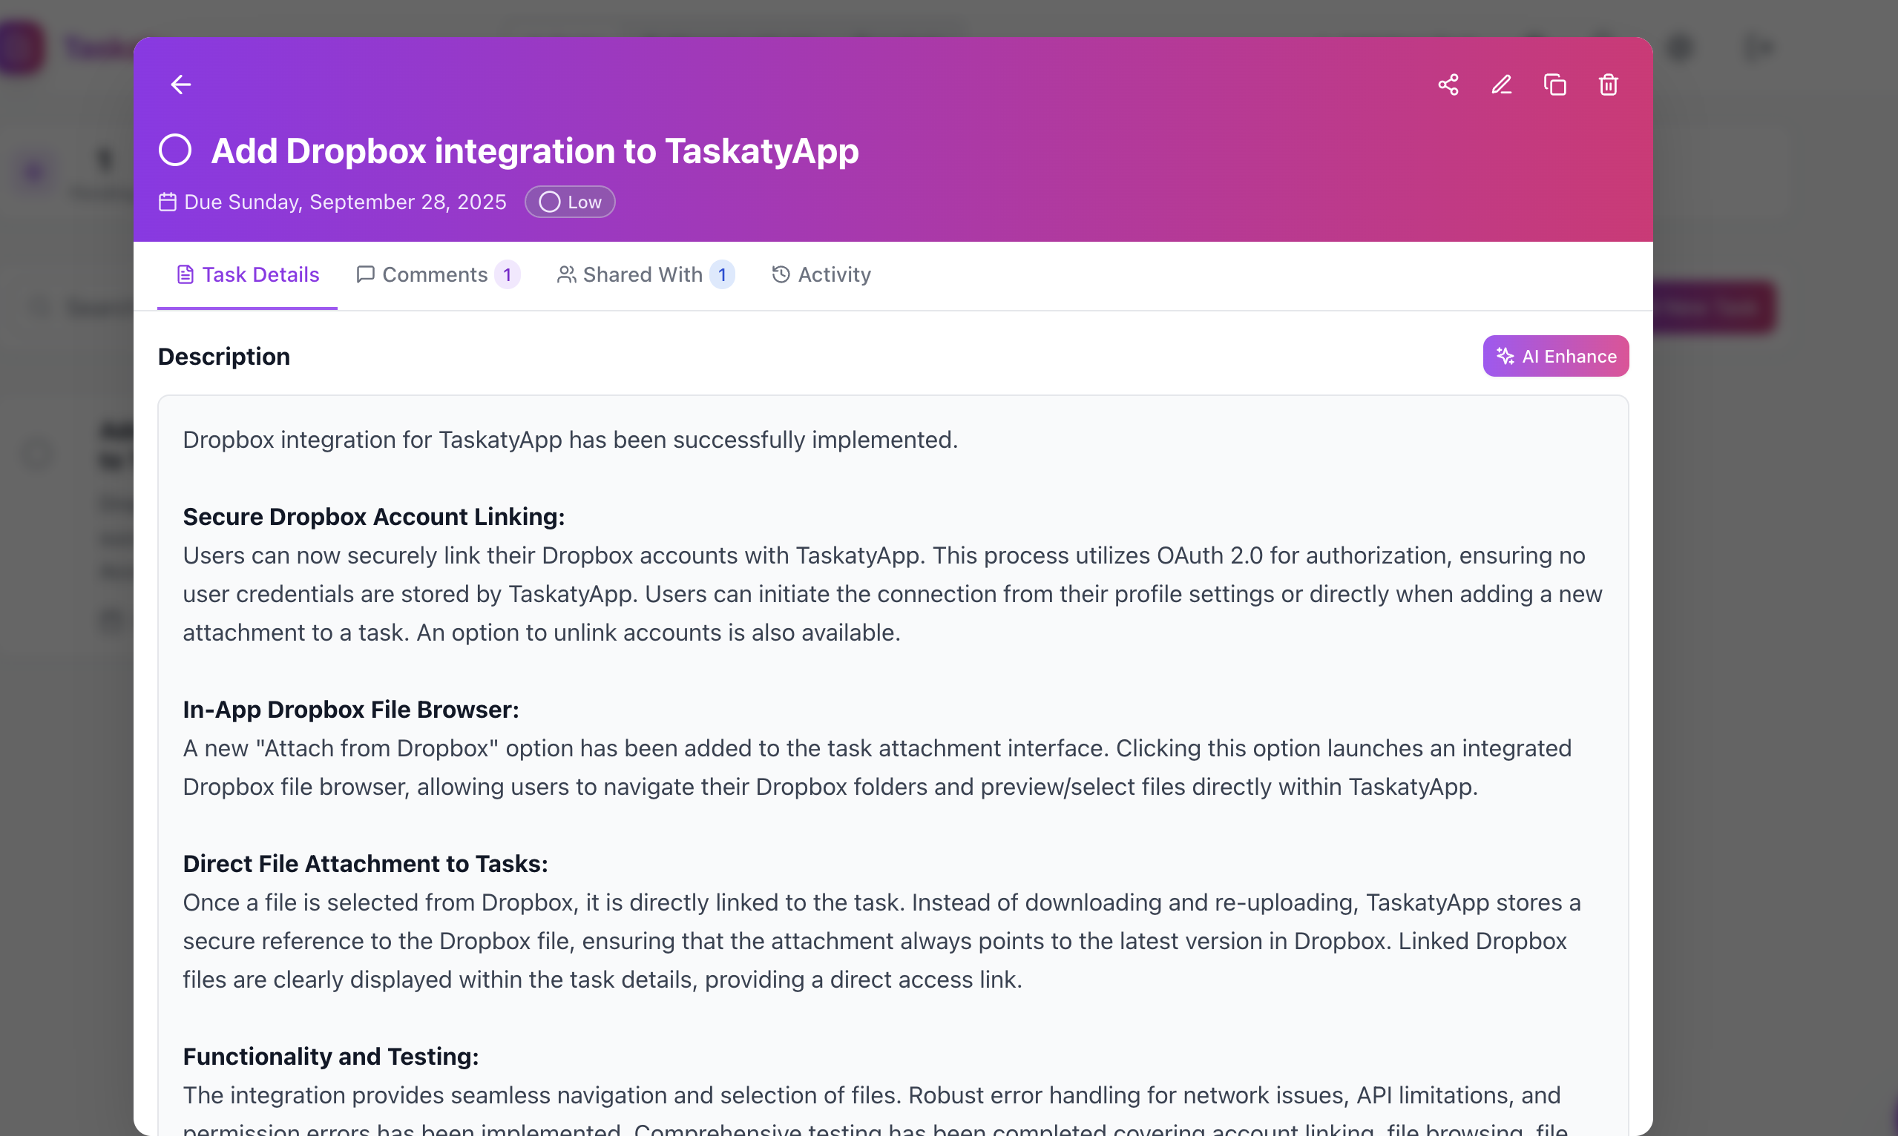1898x1136 pixels.
Task: Duplicate the task with the copy icon
Action: 1555,85
